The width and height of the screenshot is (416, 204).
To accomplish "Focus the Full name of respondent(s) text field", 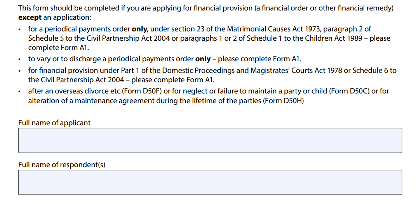I will [210, 182].
